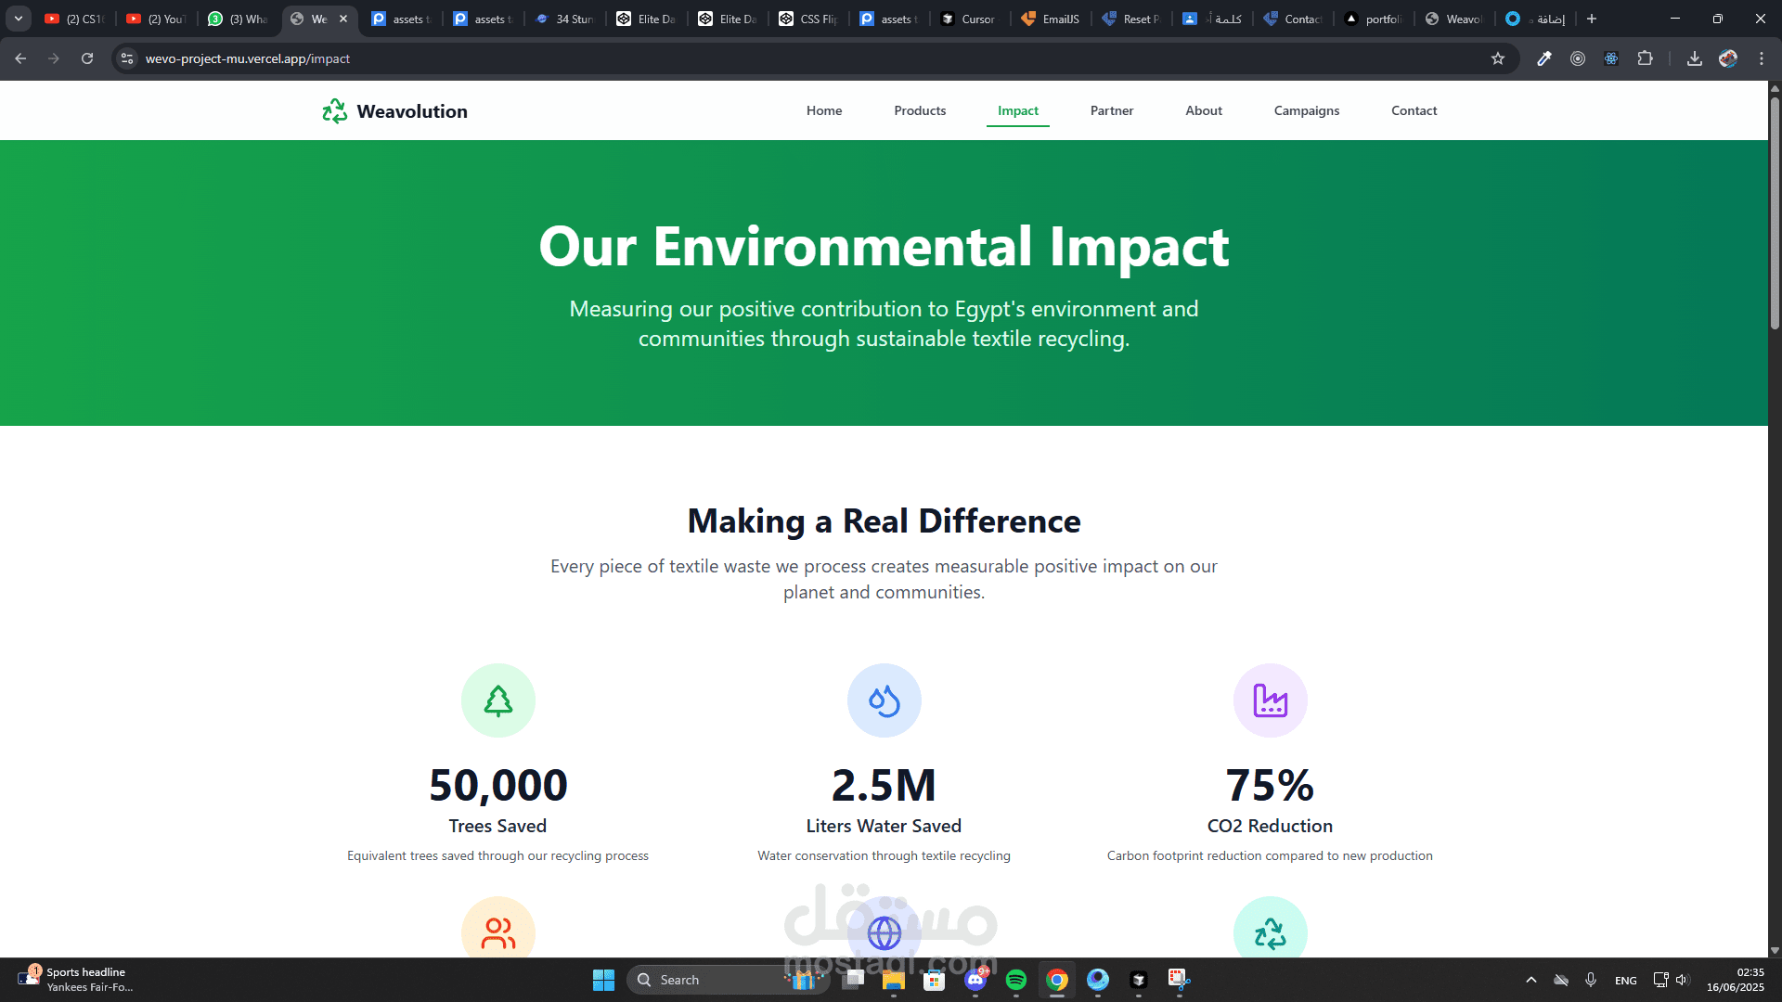
Task: Expand the tab search dropdown arrow
Action: [x=19, y=19]
